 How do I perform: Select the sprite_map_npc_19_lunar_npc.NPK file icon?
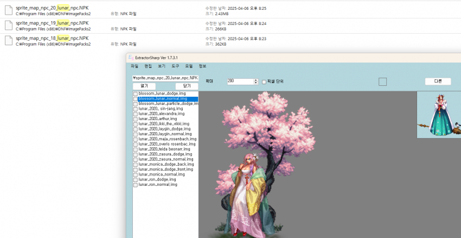click(x=8, y=26)
